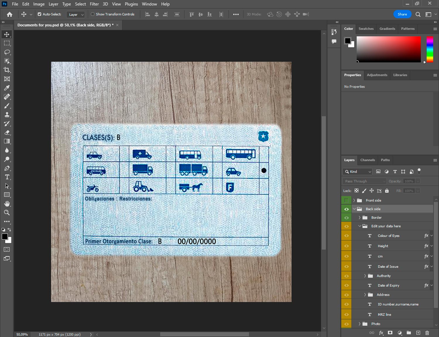Show the Front side layer group
The image size is (439, 337).
[x=347, y=200]
